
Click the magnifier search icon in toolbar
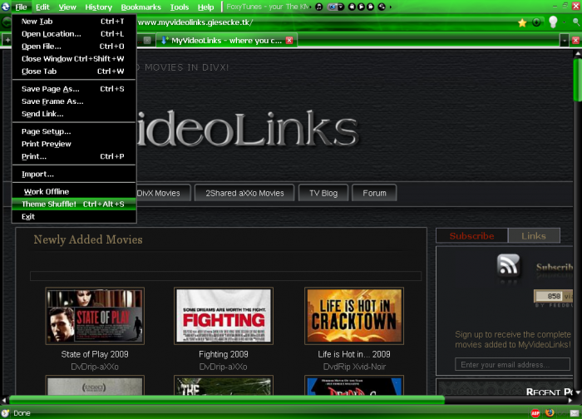click(576, 22)
